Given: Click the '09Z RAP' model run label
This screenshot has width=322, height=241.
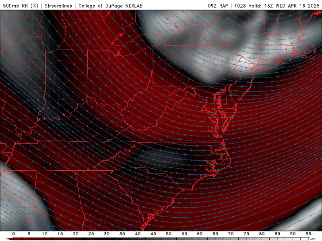Looking at the screenshot, I should 218,6.
